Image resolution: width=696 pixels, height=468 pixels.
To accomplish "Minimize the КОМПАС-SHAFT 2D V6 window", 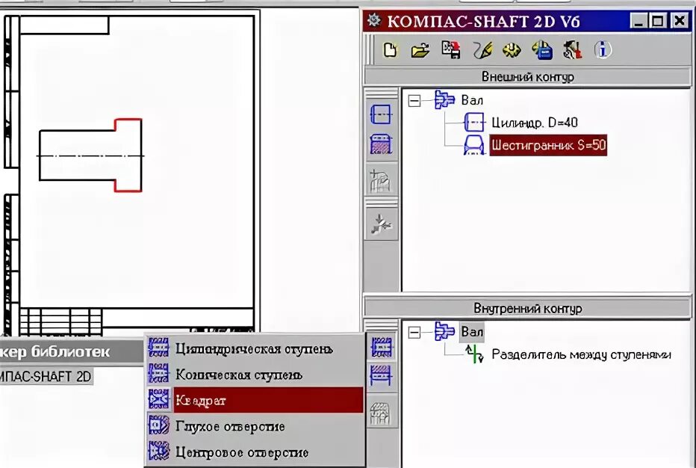I will 638,22.
